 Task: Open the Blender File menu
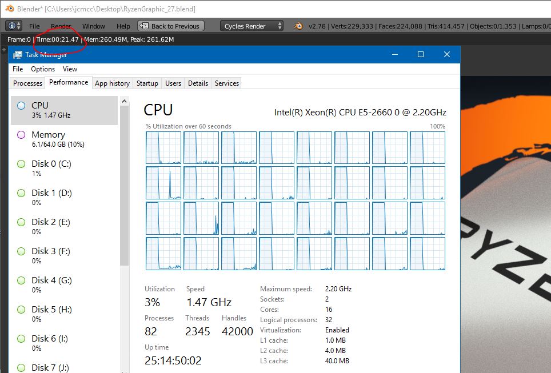click(34, 26)
